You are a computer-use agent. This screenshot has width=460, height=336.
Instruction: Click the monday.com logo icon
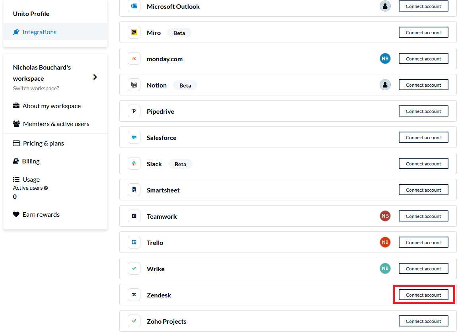tap(134, 58)
